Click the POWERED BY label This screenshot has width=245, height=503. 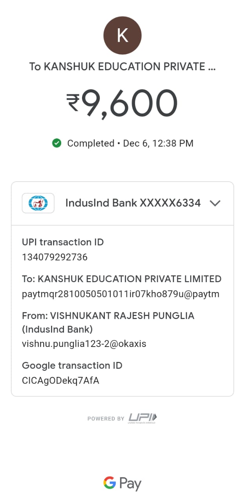(106, 419)
